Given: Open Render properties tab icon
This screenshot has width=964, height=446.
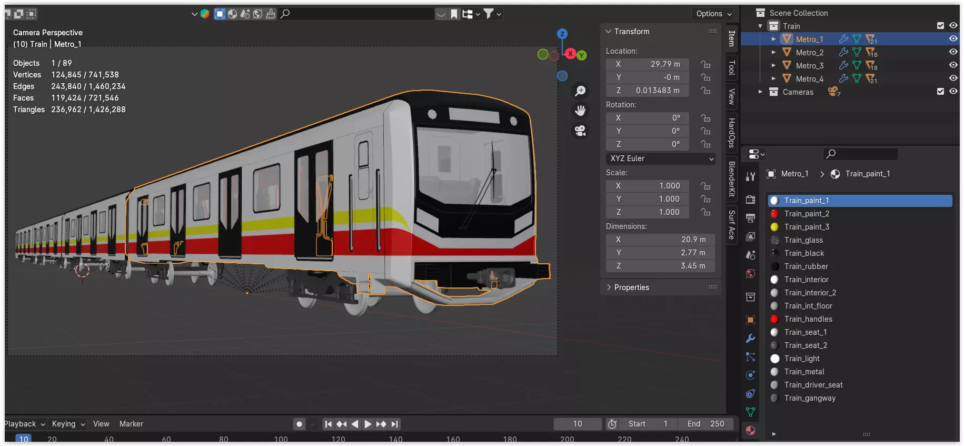Looking at the screenshot, I should tap(751, 200).
